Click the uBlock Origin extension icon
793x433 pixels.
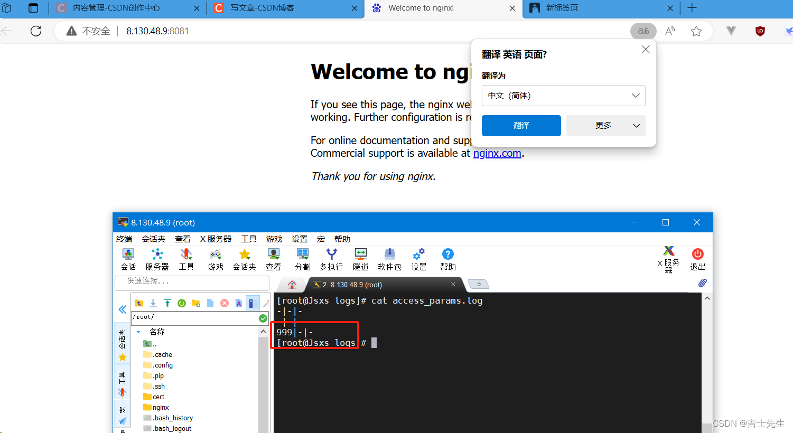(760, 31)
